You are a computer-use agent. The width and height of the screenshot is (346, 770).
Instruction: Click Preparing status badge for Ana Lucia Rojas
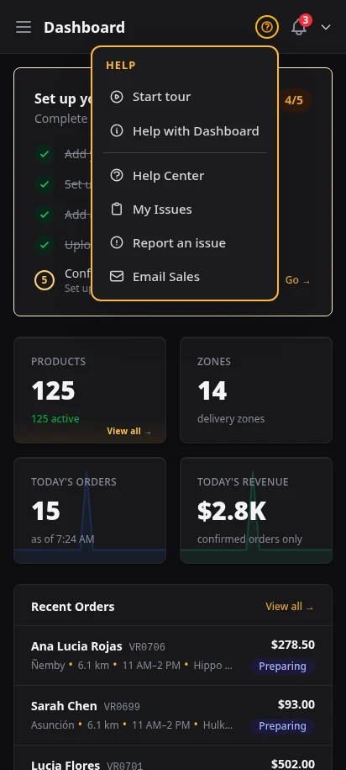coord(282,666)
